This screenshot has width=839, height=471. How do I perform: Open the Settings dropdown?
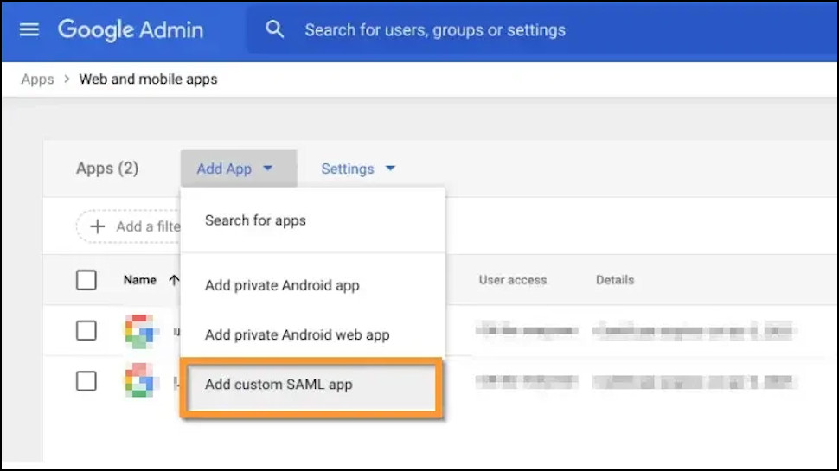pyautogui.click(x=358, y=169)
